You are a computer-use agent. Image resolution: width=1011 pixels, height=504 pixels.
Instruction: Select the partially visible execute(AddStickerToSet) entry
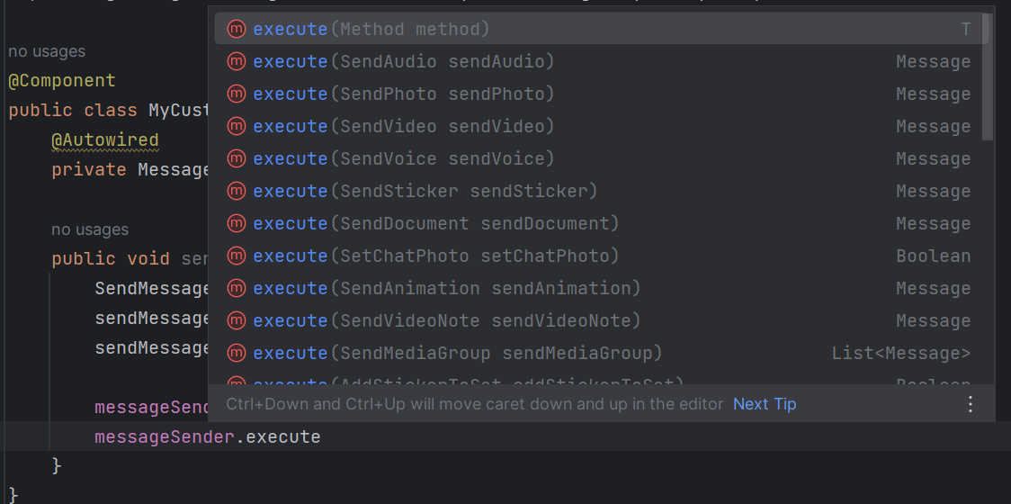click(598, 381)
